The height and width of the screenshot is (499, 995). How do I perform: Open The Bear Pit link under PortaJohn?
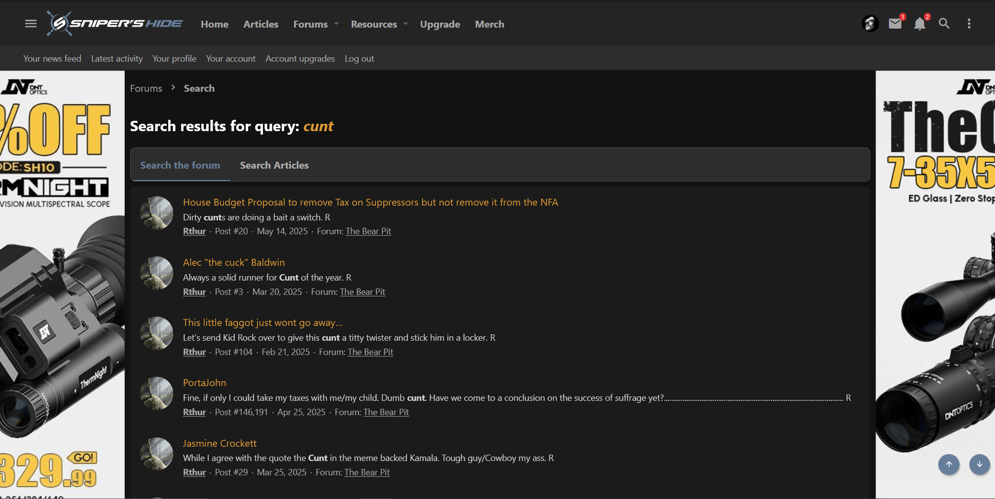pyautogui.click(x=386, y=412)
